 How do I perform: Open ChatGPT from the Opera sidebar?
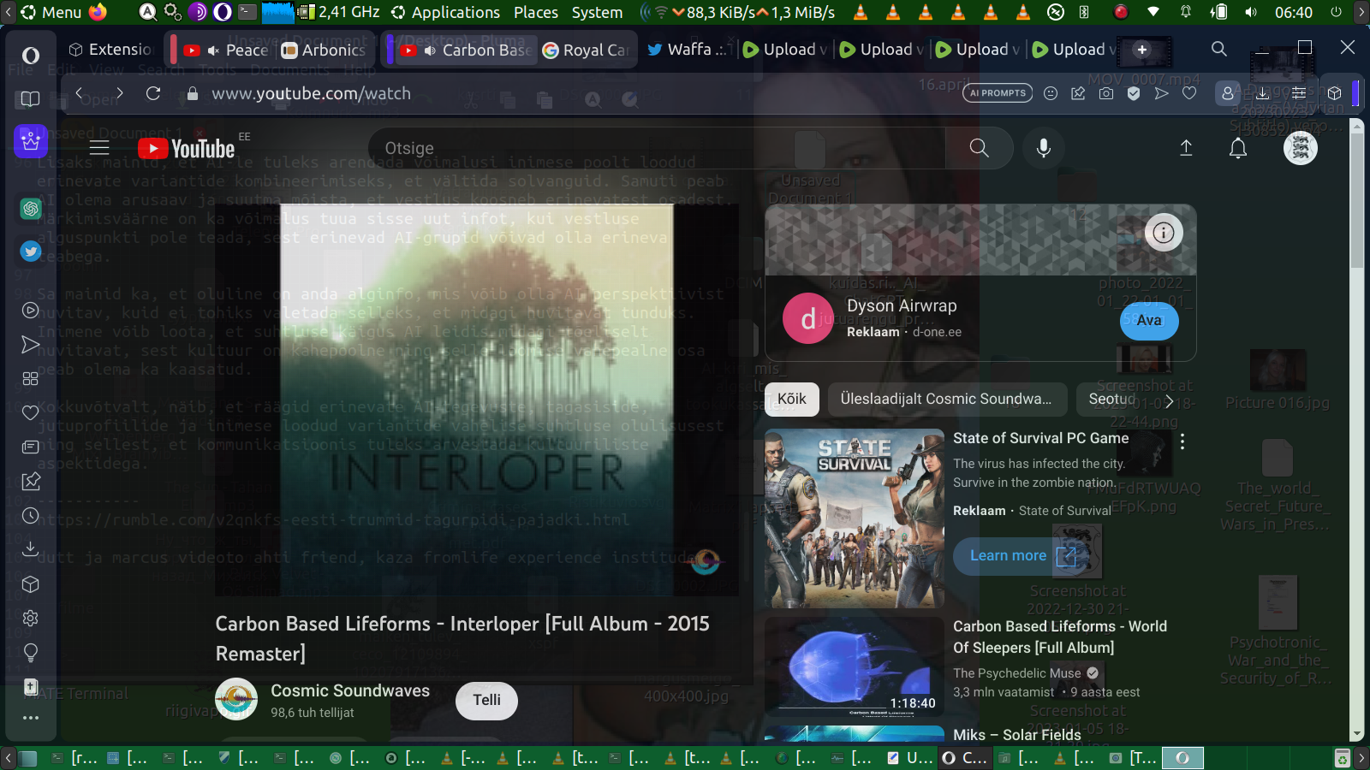[31, 208]
